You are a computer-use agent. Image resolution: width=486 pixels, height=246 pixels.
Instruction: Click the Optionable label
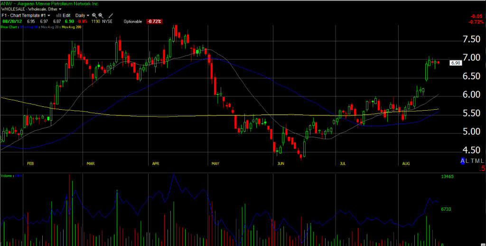click(x=132, y=22)
